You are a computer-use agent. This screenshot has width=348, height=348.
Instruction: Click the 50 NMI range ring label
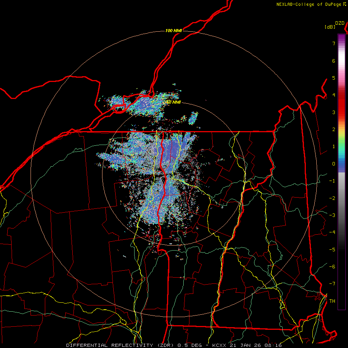174,102
